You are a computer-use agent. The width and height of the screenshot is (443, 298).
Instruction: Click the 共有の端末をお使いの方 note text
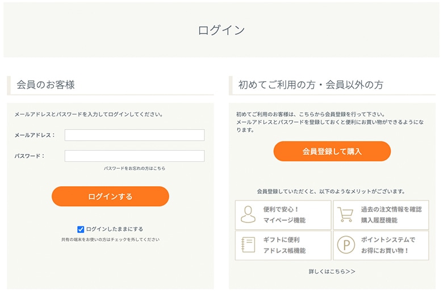pyautogui.click(x=110, y=240)
